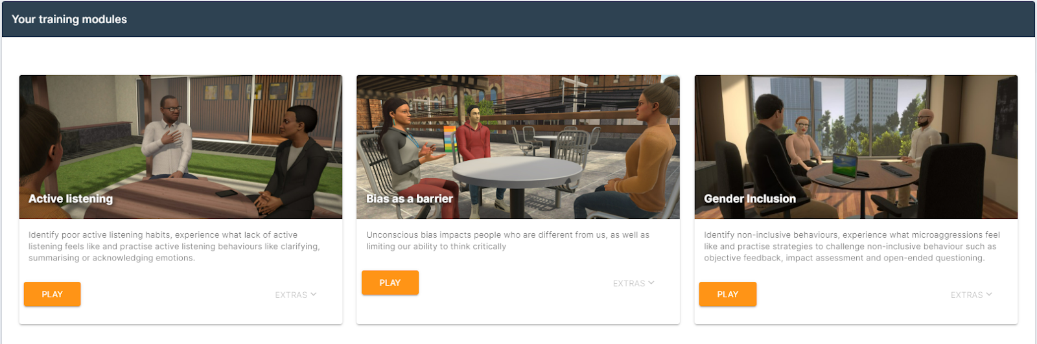1037x344 pixels.
Task: Open the Bias as a barrier thumbnail image
Action: (x=518, y=147)
